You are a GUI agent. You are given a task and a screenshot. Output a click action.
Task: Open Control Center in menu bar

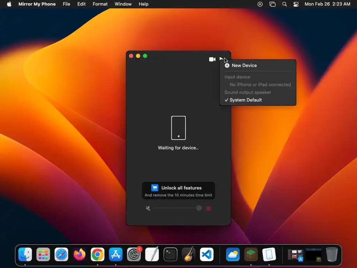click(x=296, y=4)
